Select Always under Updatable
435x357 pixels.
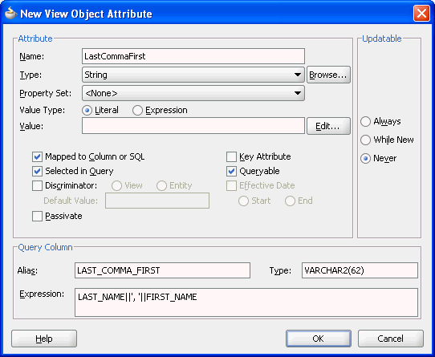[365, 121]
